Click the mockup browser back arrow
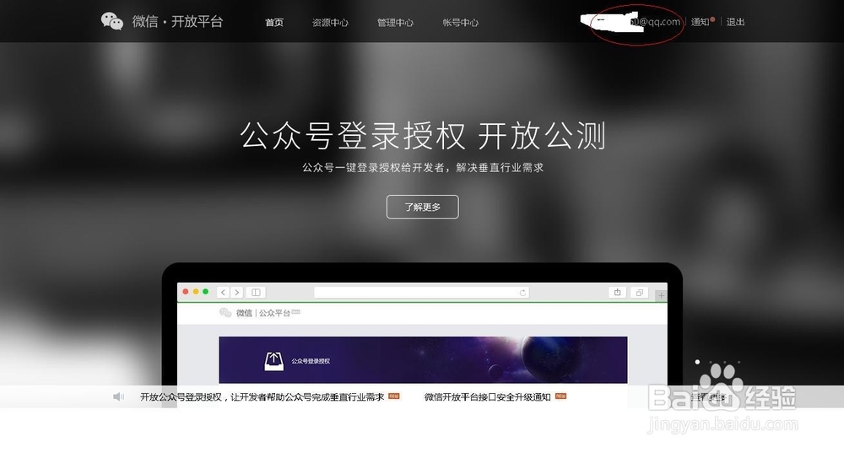The height and width of the screenshot is (453, 844). (224, 292)
